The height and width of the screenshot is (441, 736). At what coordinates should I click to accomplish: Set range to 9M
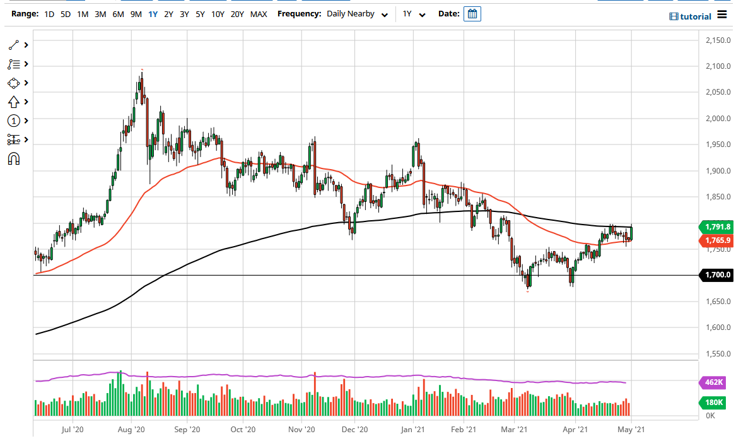136,14
